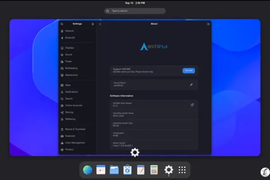Open Notifications settings
The image size is (270, 180).
pyautogui.click(x=77, y=92)
